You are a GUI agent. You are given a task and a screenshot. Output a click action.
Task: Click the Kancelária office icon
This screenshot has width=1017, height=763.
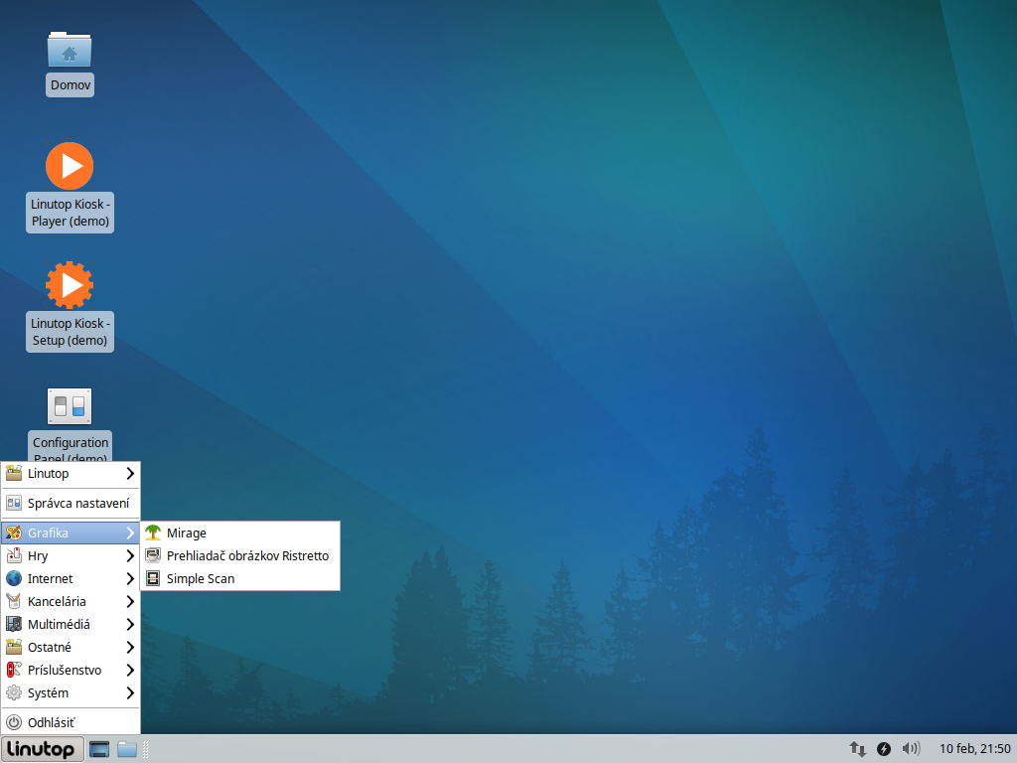14,601
